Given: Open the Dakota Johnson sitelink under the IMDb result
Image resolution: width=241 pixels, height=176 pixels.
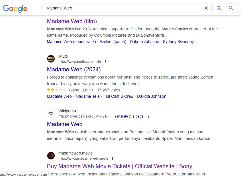Looking at the screenshot, I should coord(151,96).
